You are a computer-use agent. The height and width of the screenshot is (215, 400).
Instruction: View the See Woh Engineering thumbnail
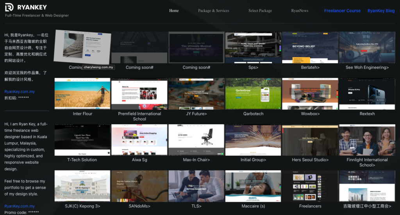[x=367, y=47]
